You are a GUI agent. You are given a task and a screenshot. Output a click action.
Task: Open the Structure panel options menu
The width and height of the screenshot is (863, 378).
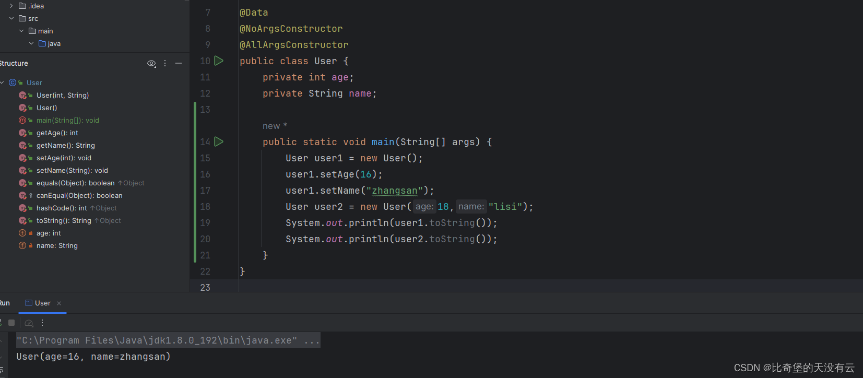coord(165,63)
